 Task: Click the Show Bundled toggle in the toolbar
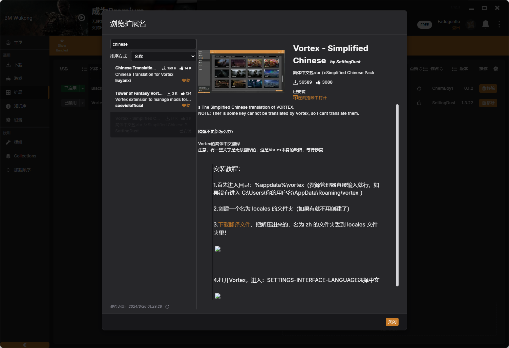pyautogui.click(x=62, y=46)
